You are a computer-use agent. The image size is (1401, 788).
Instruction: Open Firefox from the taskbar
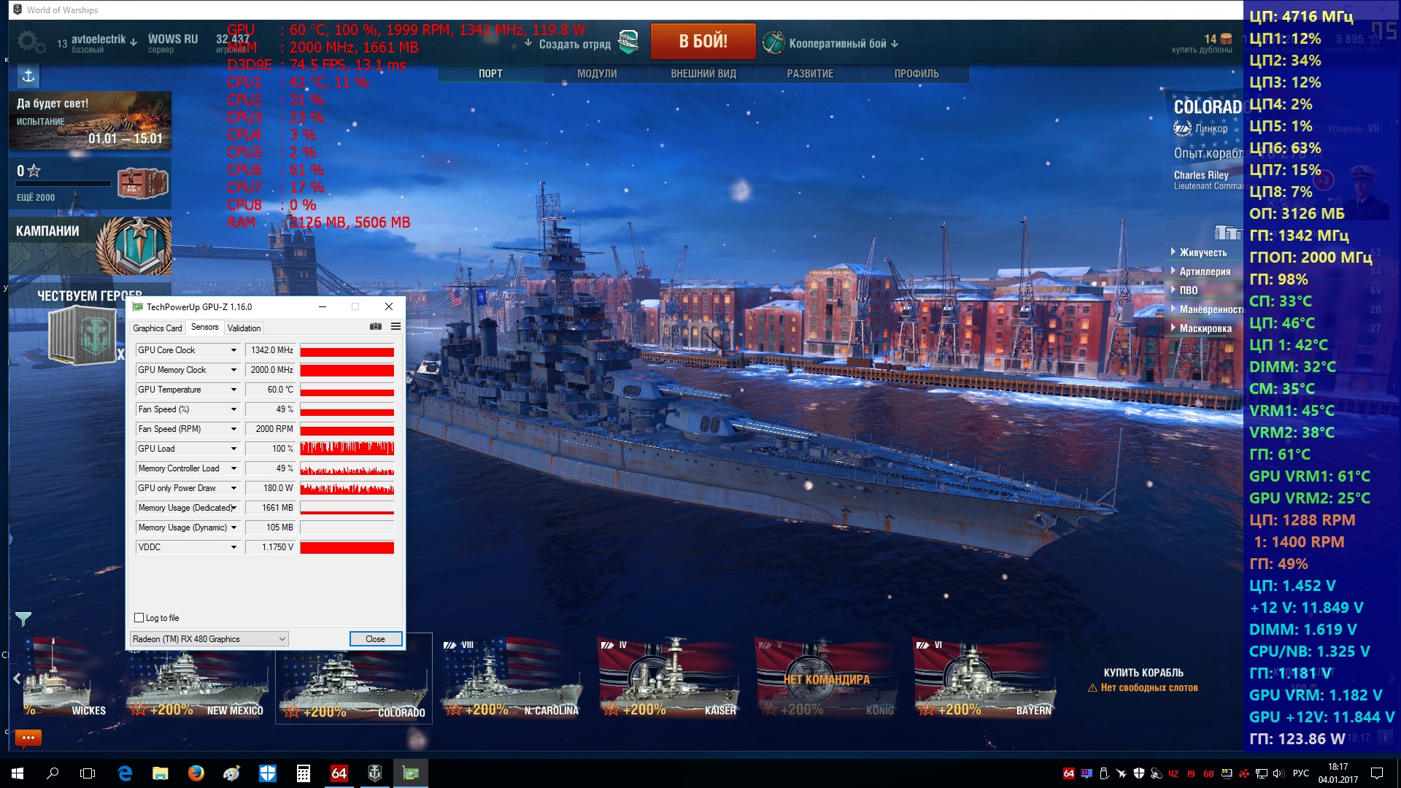coord(196,773)
